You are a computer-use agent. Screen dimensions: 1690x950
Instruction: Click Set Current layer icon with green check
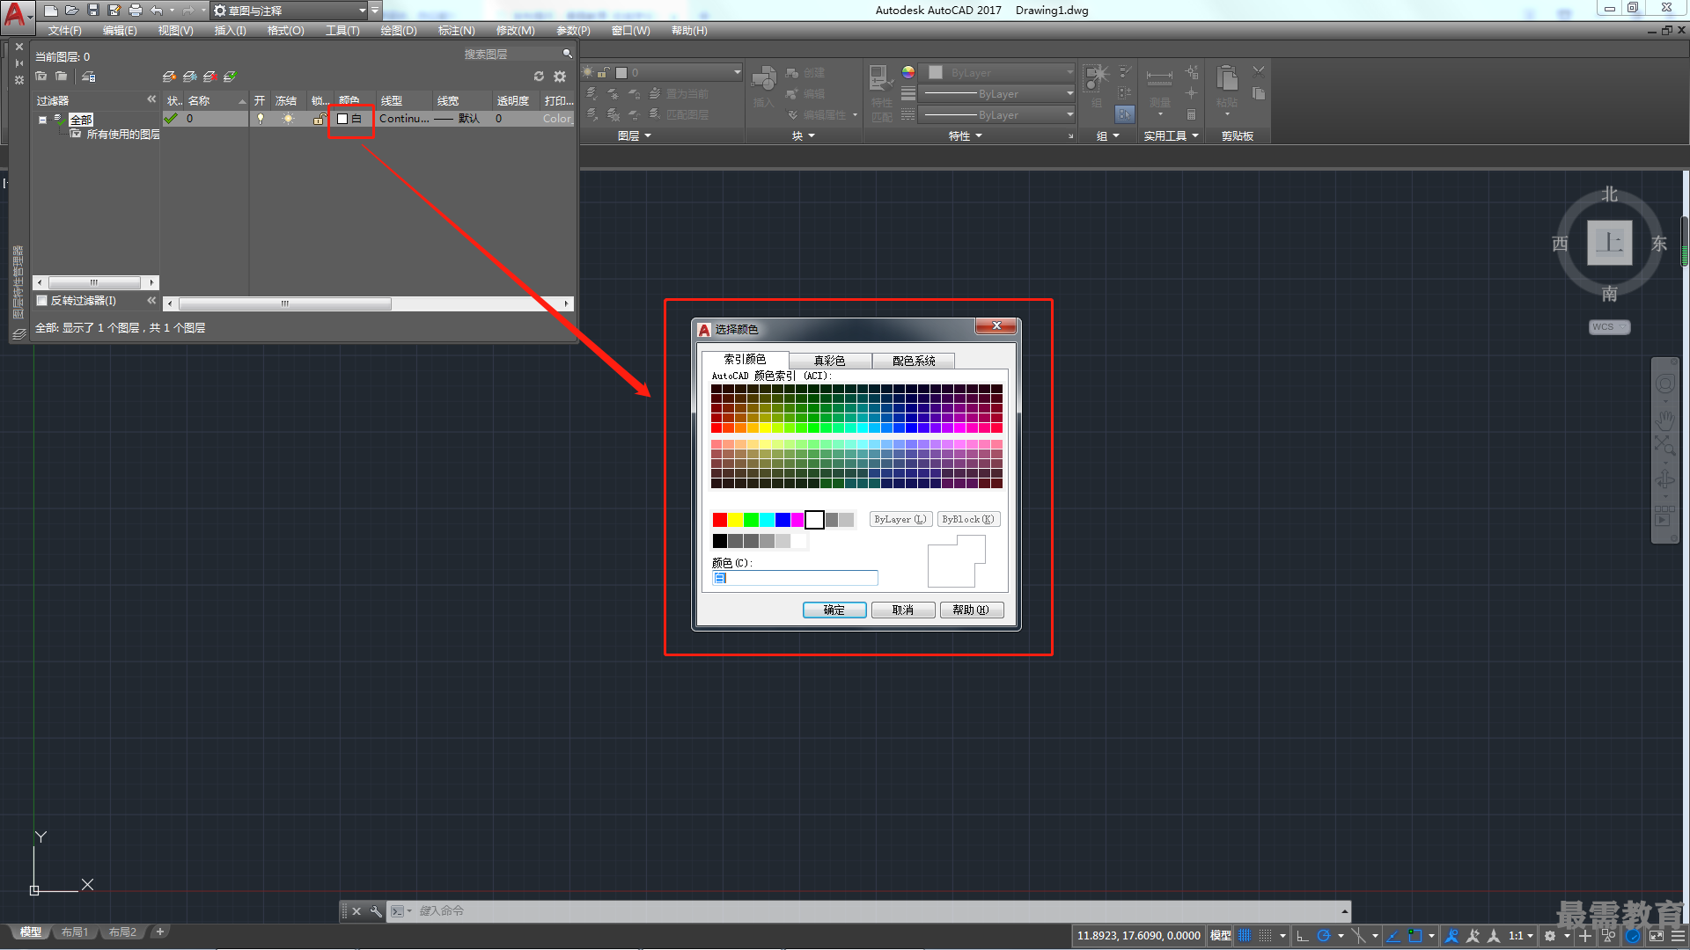tap(230, 77)
